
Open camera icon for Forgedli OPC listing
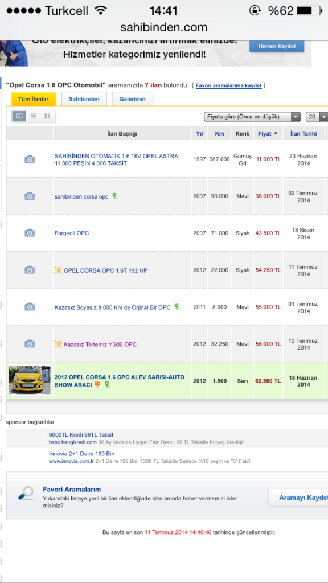[30, 233]
